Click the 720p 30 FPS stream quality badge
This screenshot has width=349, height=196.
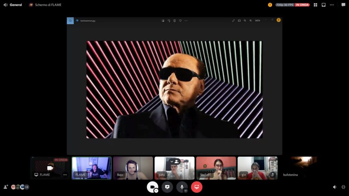(285, 5)
